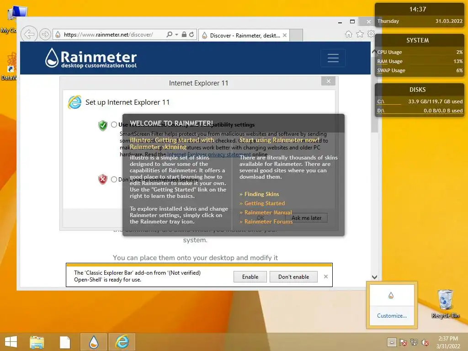The image size is (468, 351).
Task: Click the browser Forward arrow button
Action: click(x=45, y=35)
